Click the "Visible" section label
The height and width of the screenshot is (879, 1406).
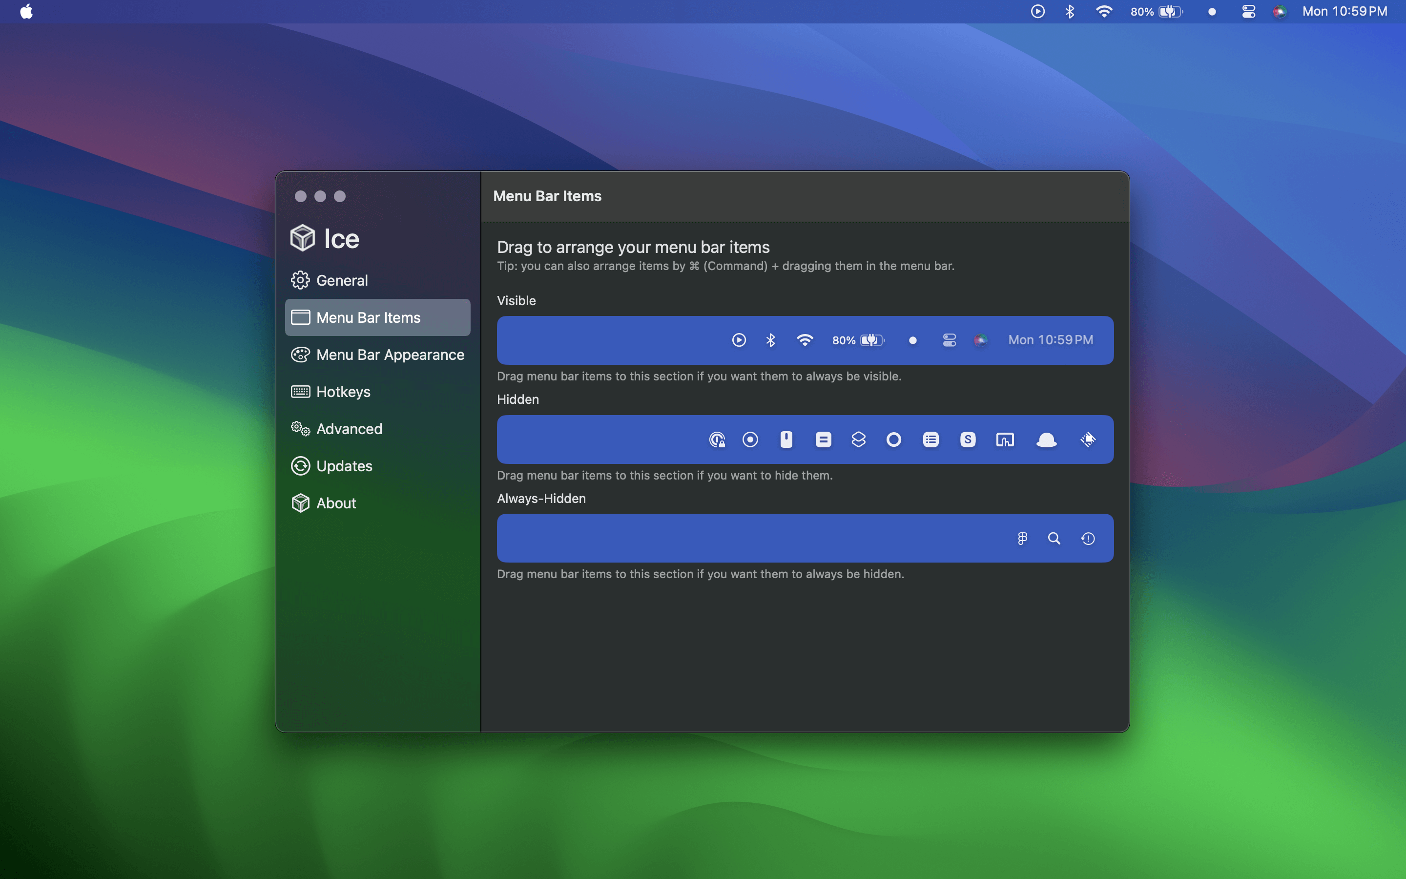coord(517,300)
